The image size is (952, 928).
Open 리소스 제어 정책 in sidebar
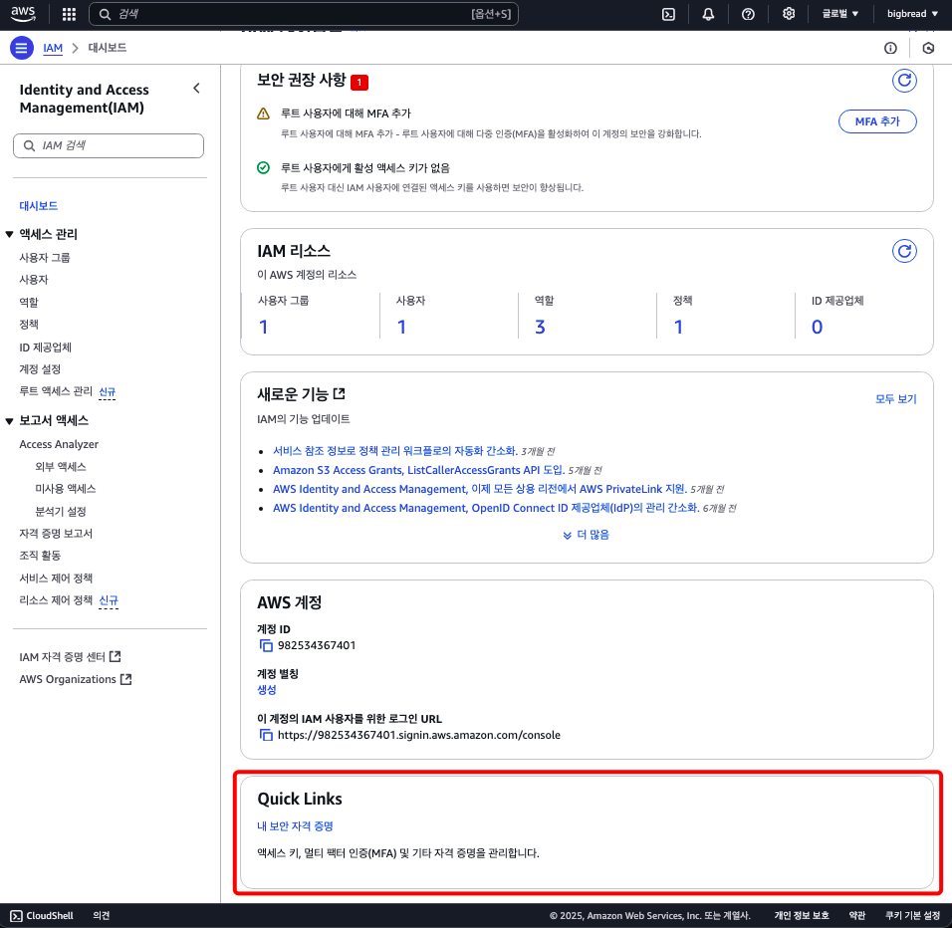[x=55, y=599]
